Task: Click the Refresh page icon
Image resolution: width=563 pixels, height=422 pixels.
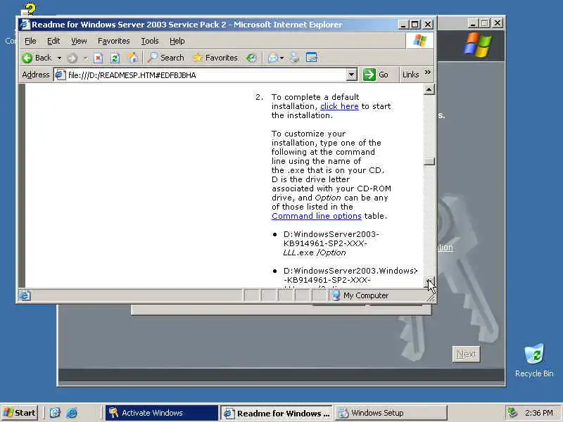Action: pos(115,58)
